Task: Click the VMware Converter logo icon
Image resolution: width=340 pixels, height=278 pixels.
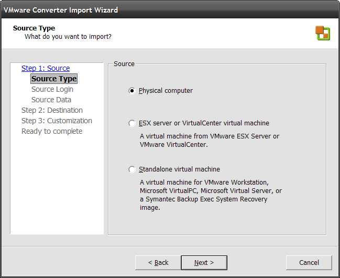Action: click(x=323, y=33)
